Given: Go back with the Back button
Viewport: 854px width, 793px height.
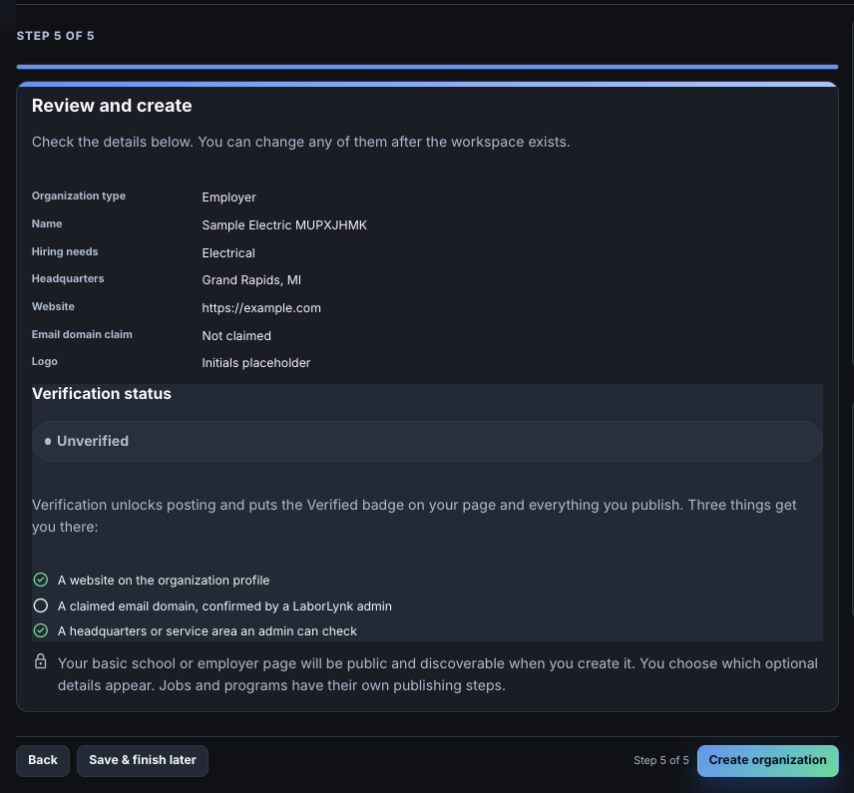Looking at the screenshot, I should coord(43,760).
